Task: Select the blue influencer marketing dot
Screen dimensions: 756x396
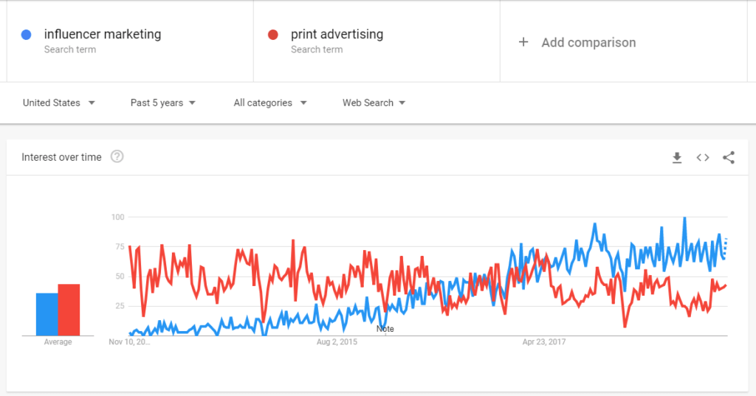Action: tap(27, 35)
